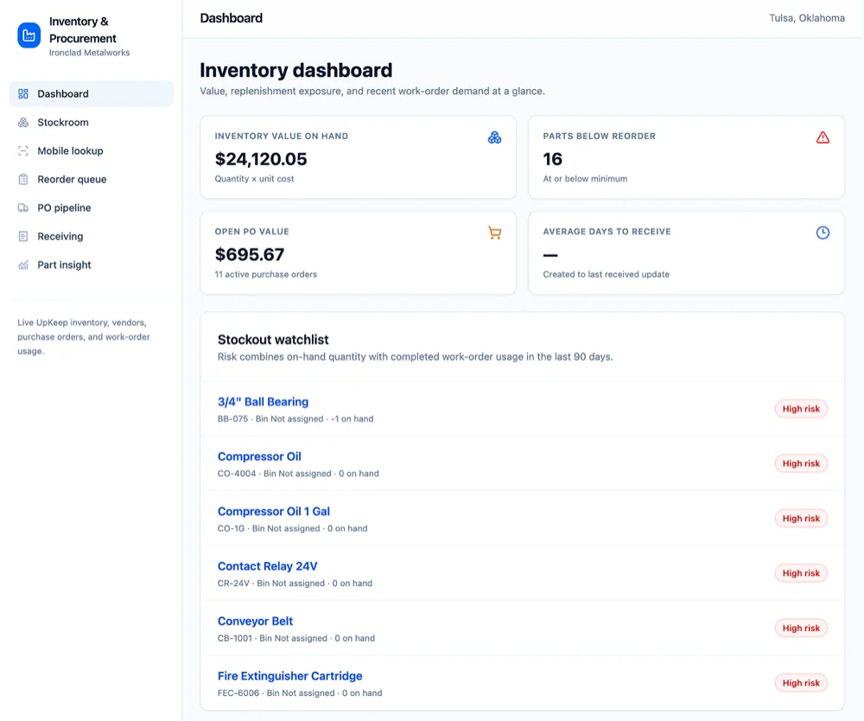Go to the Stockroom page
The width and height of the screenshot is (864, 721).
(x=92, y=123)
